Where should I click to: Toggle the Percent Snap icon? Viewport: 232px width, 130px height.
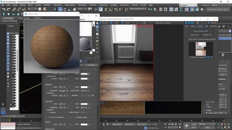(x=116, y=9)
